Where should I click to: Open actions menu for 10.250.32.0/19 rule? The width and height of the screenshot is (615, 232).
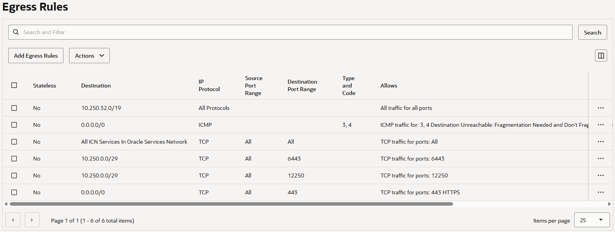point(600,108)
